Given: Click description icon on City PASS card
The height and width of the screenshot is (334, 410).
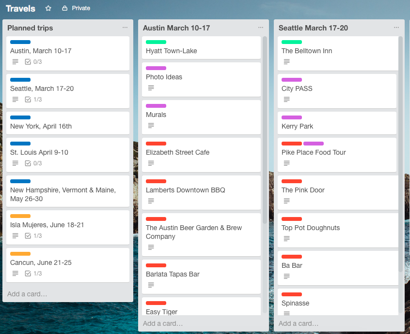Looking at the screenshot, I should pyautogui.click(x=287, y=100).
